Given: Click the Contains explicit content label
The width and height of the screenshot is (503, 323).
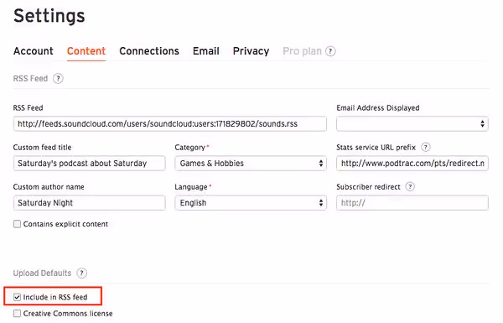Looking at the screenshot, I should 65,224.
